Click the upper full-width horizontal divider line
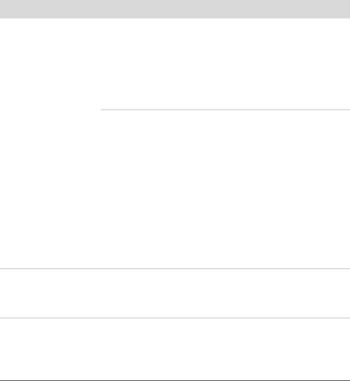 tap(175, 269)
